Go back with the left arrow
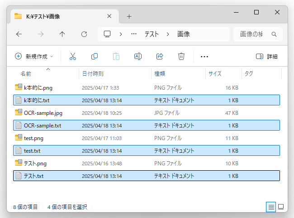The width and height of the screenshot is (294, 218). coord(19,34)
